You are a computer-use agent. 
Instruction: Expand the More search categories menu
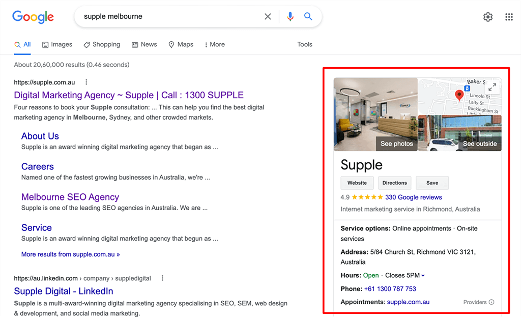tap(215, 45)
